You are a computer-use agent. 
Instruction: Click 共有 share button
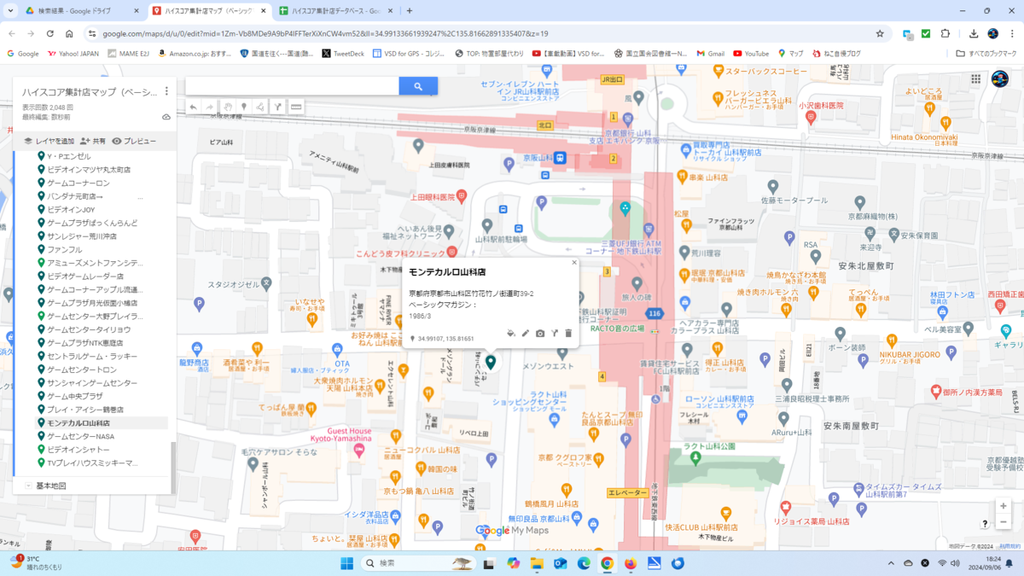[93, 141]
